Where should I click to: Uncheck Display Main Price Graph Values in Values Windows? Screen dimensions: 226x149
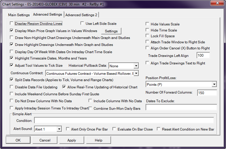click(12, 31)
